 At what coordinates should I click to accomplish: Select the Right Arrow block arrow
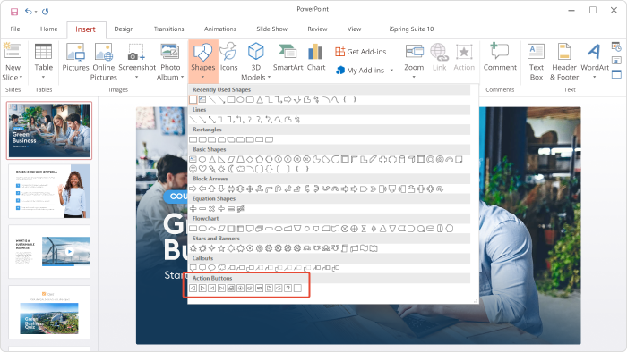coord(193,189)
